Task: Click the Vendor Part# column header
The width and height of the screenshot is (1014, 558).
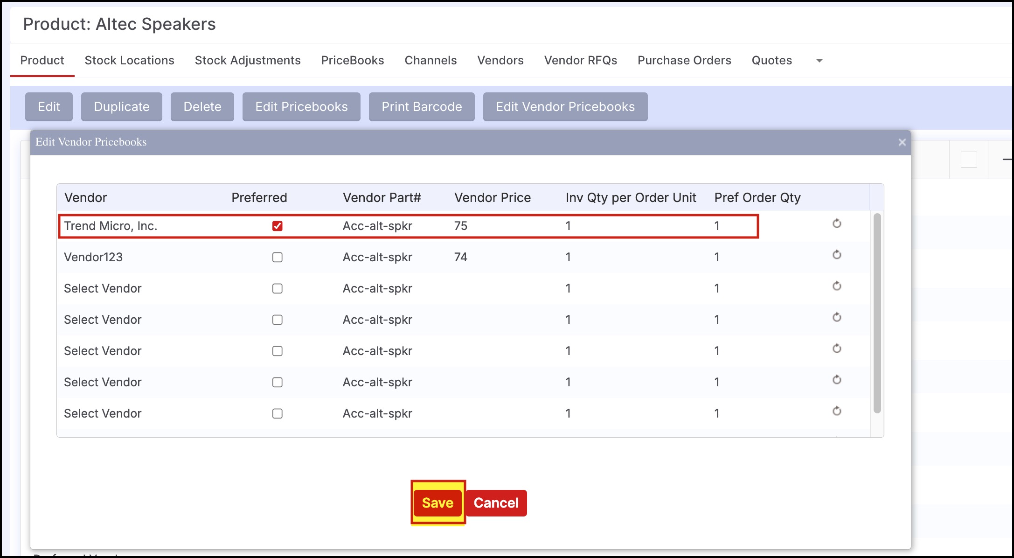Action: click(x=382, y=197)
